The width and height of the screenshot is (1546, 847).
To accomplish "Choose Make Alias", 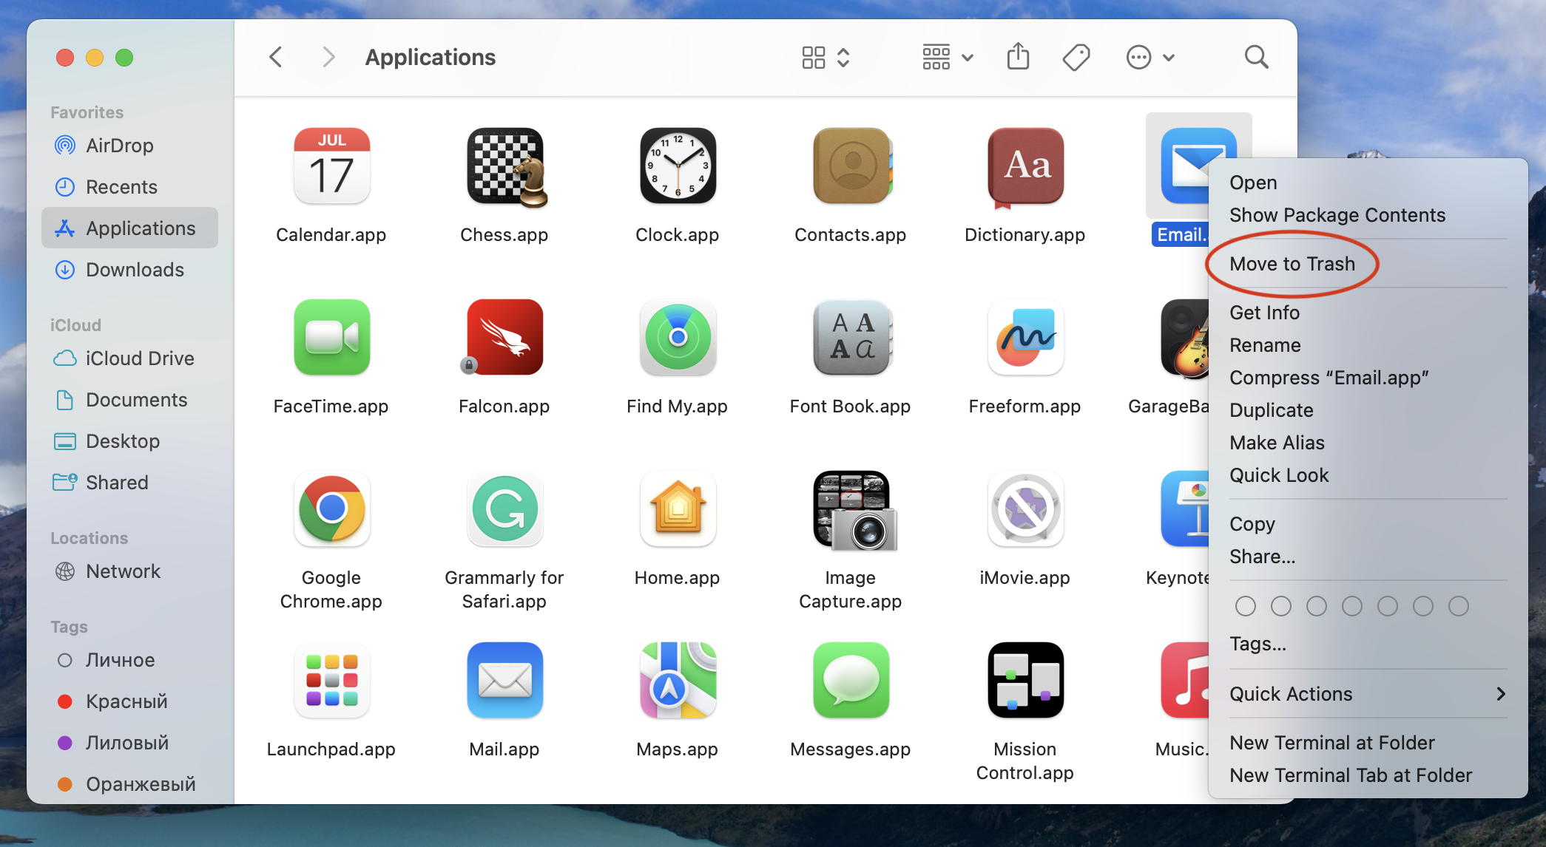I will point(1368,443).
